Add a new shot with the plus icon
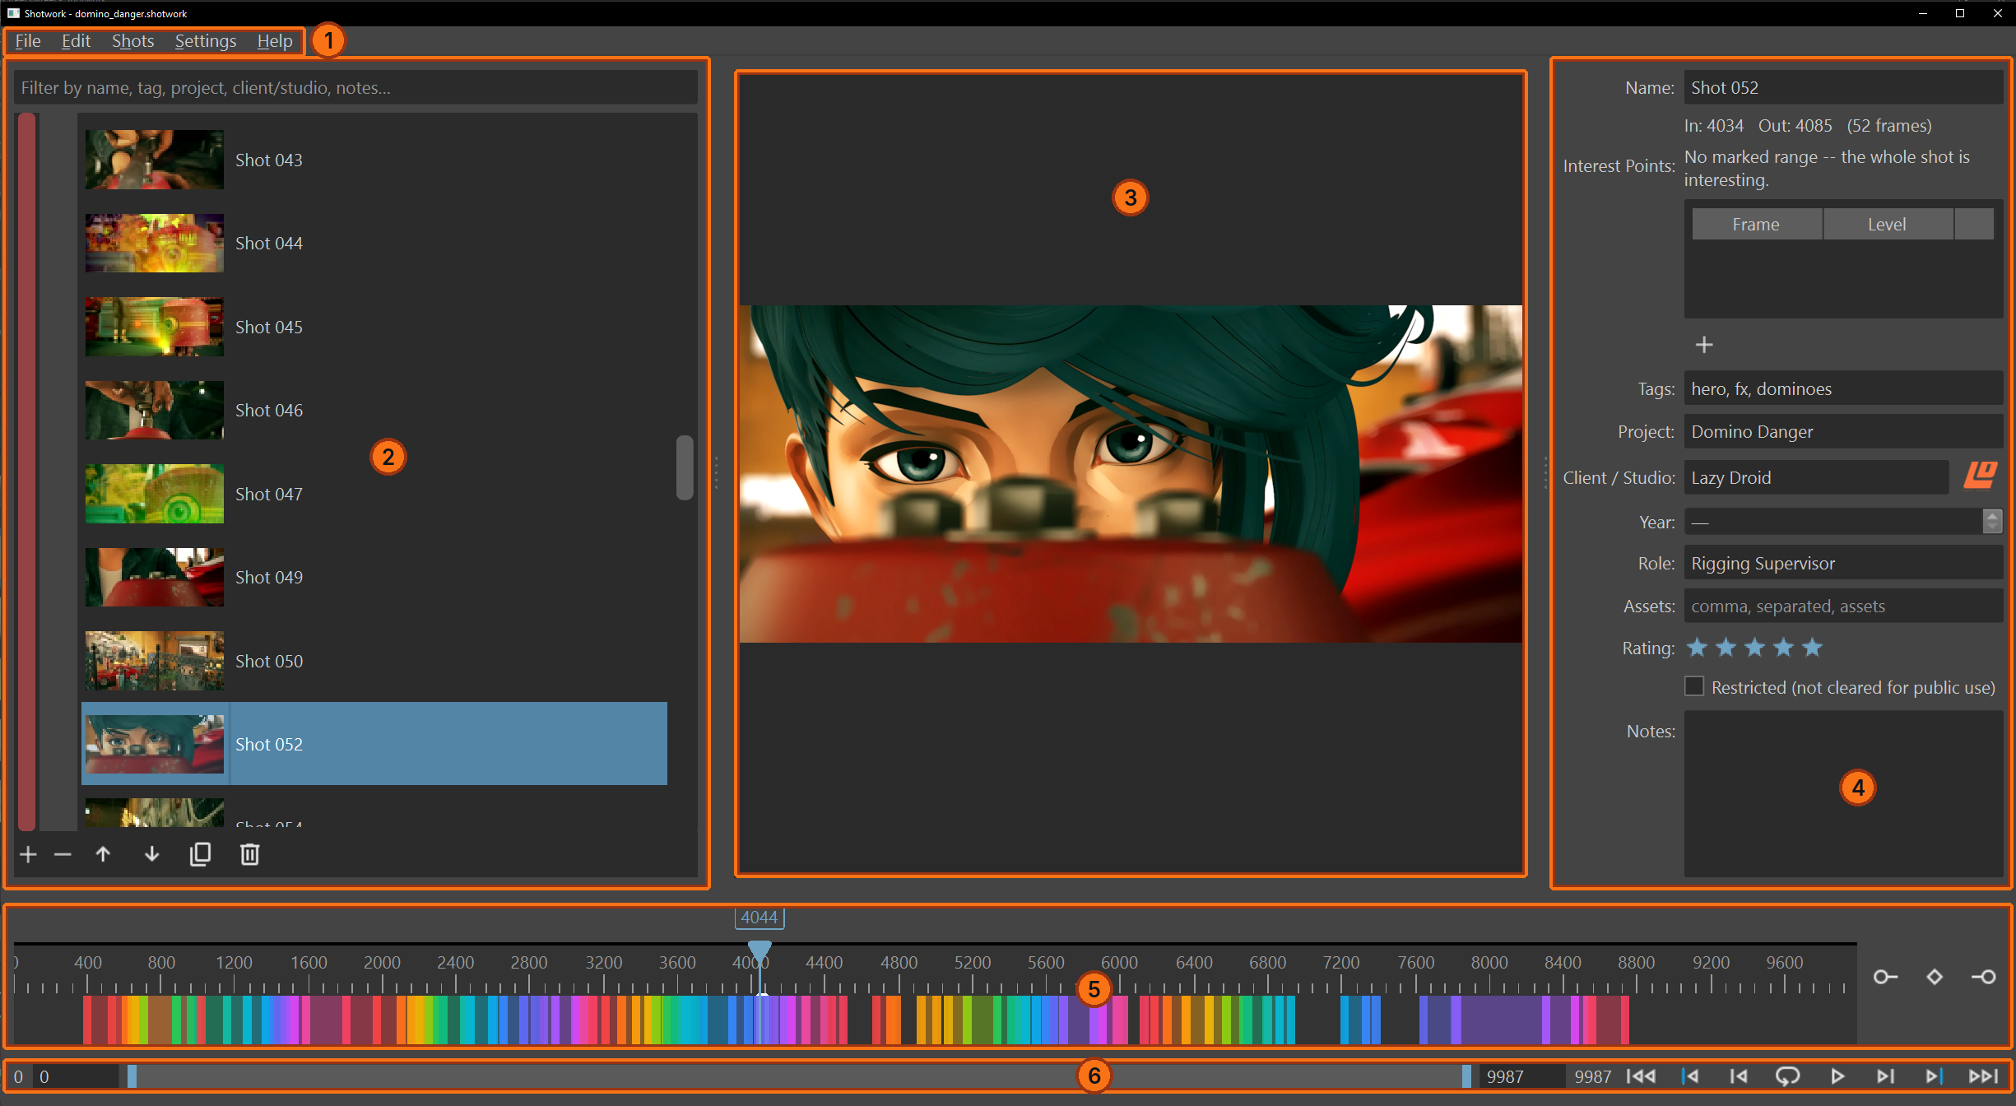The image size is (2016, 1106). [x=28, y=854]
